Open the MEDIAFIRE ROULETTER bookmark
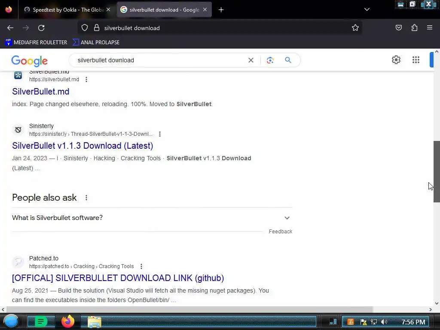Viewport: 440px width, 330px height. click(x=36, y=43)
